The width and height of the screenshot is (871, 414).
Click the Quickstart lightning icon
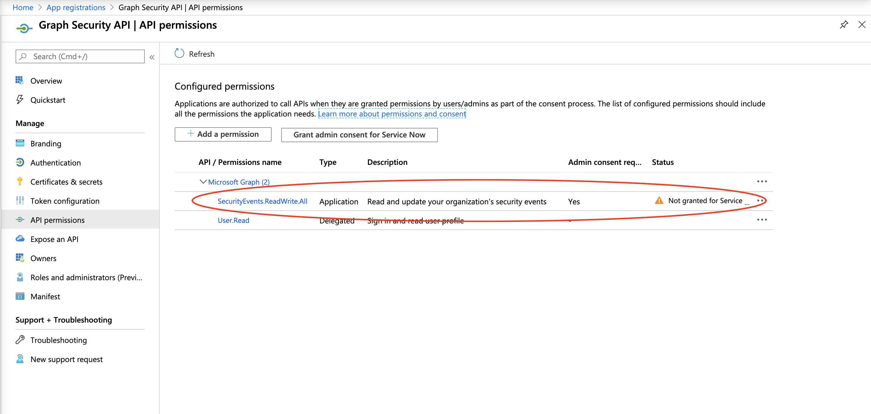click(20, 99)
